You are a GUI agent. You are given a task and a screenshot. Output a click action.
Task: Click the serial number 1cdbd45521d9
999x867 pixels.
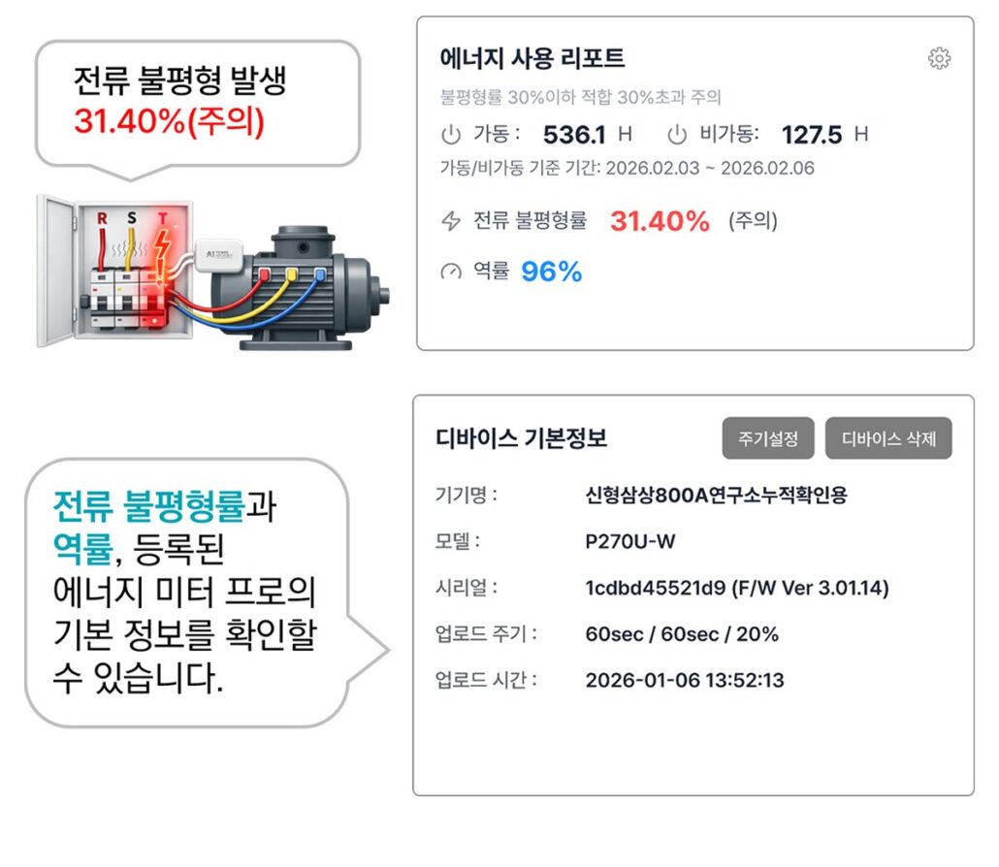tap(650, 588)
